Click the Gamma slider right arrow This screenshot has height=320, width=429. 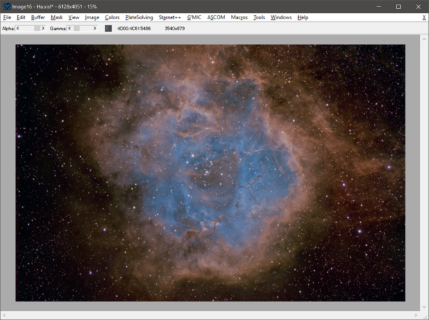95,28
